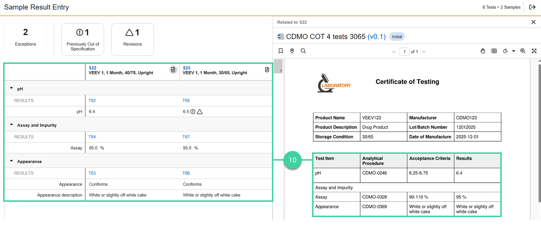The height and width of the screenshot is (227, 541).
Task: Open the S22 sample link
Action: (93, 68)
